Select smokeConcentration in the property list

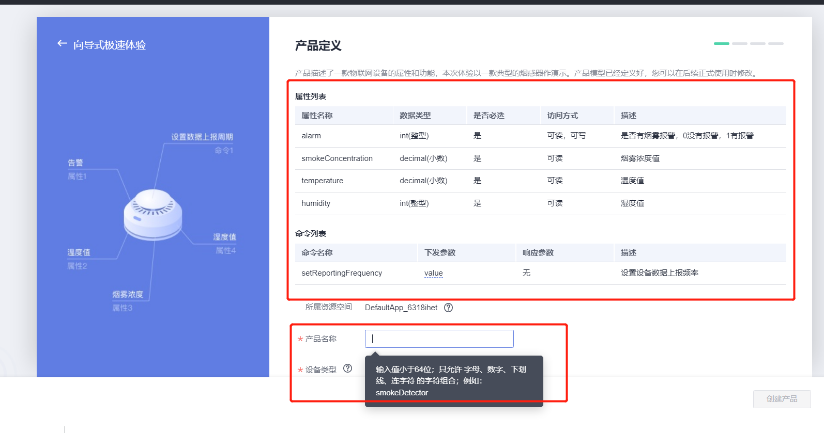pos(337,158)
